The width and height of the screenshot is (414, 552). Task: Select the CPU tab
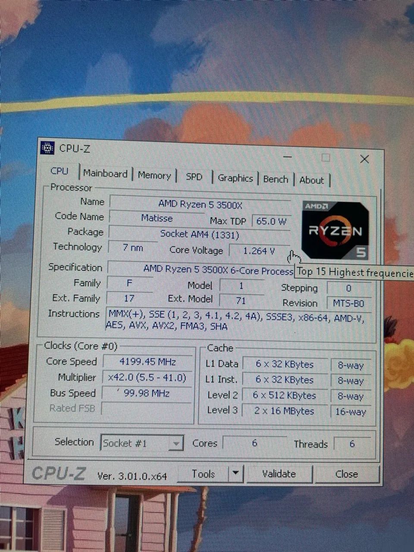point(60,171)
